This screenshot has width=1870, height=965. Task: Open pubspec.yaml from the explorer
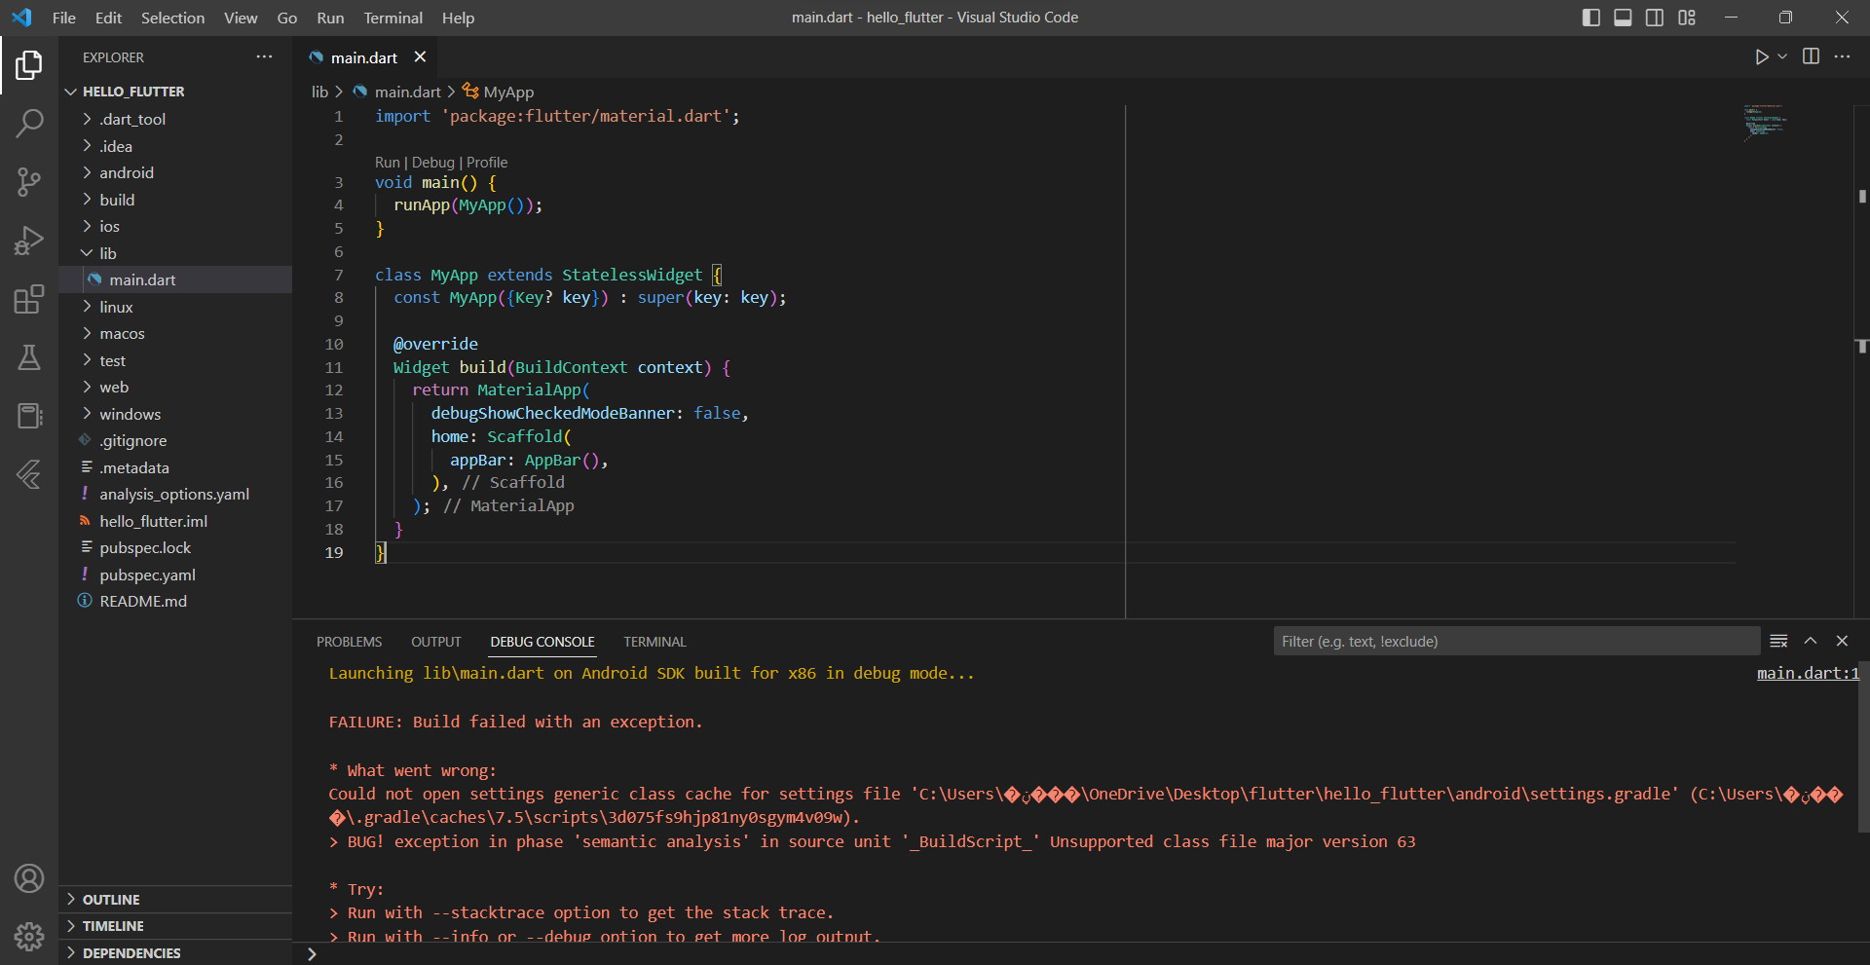175,575
